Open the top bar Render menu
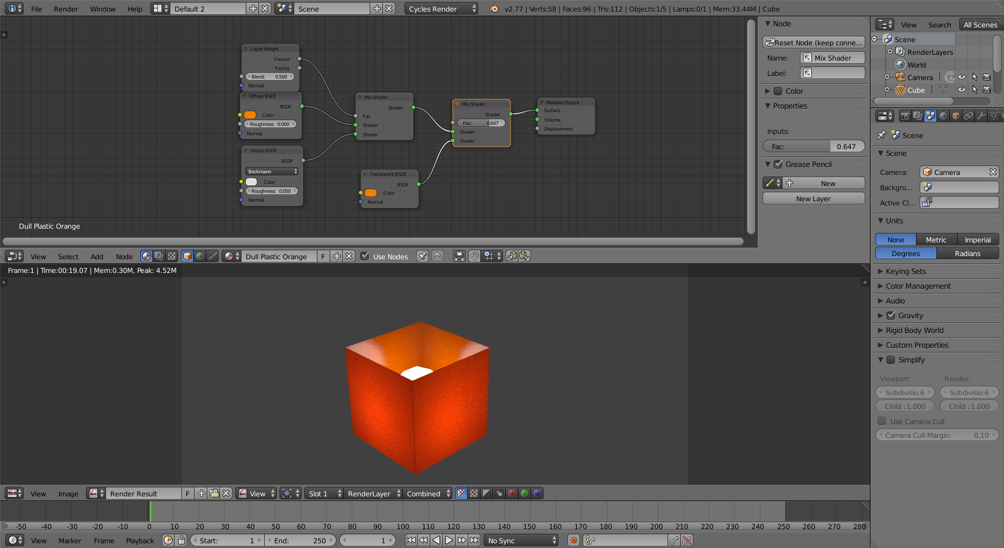The height and width of the screenshot is (548, 1004). click(x=66, y=8)
